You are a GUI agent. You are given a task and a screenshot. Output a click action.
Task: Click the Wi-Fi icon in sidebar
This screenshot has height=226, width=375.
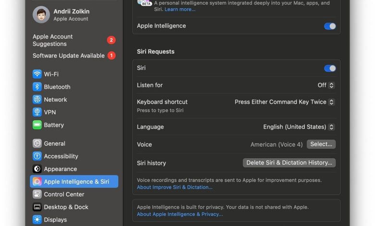point(37,74)
